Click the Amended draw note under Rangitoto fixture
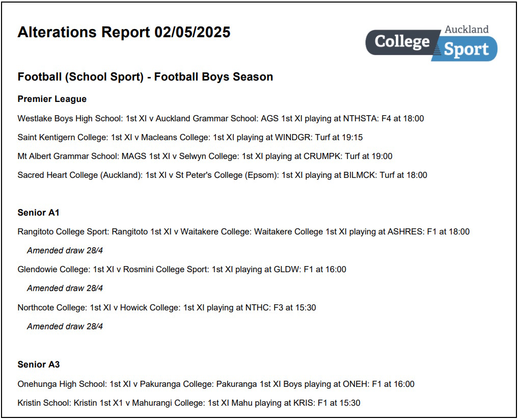Viewport: 519px width, 420px height. tap(65, 251)
